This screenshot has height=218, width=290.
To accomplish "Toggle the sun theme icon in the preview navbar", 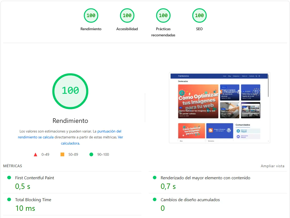I will 259,76.
